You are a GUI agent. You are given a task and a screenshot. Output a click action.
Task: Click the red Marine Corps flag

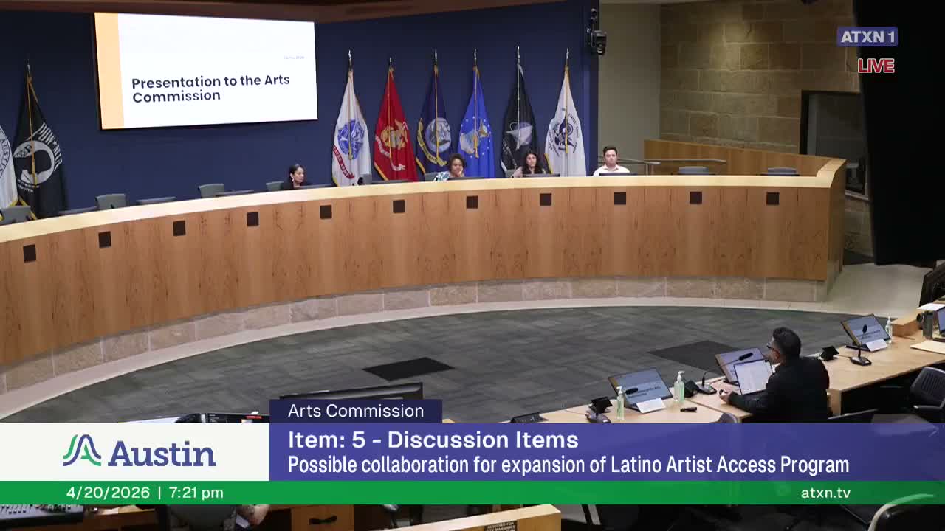point(394,124)
